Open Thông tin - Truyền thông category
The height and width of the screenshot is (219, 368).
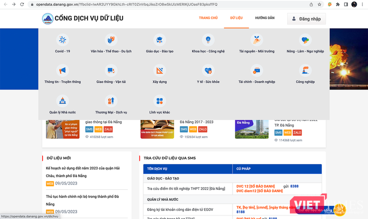click(x=62, y=70)
